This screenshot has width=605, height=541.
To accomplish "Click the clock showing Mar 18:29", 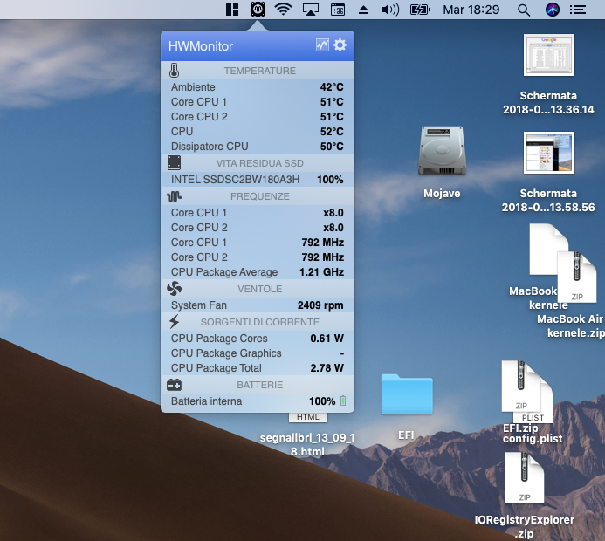I will click(471, 10).
